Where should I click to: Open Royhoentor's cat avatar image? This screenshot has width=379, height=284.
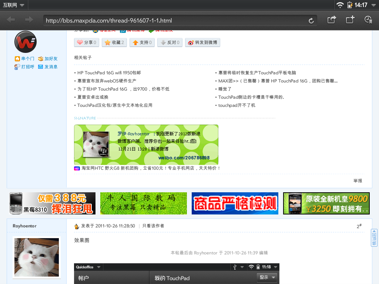[37, 257]
